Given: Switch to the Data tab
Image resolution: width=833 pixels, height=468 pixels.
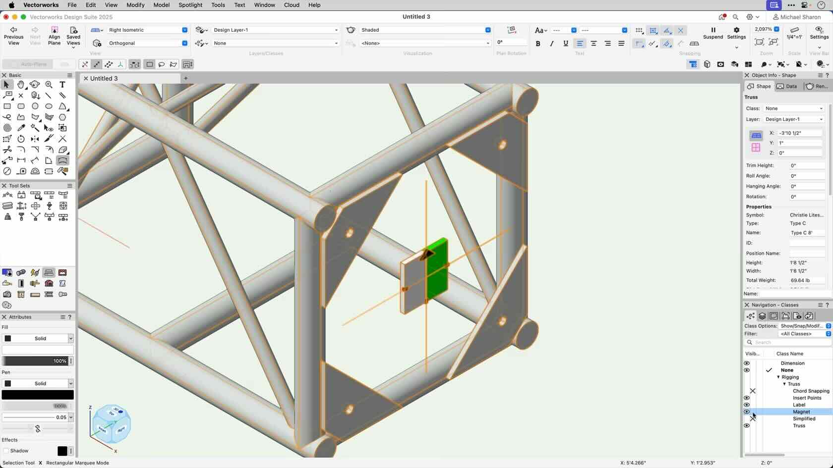Looking at the screenshot, I should [787, 86].
